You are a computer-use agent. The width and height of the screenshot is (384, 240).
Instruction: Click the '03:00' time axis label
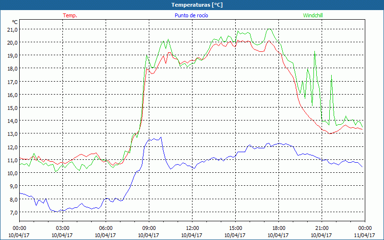pyautogui.click(x=62, y=228)
